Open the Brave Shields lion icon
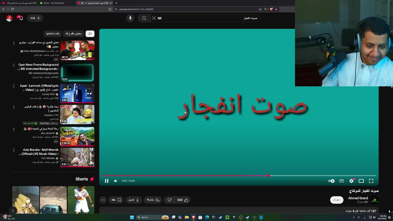Image resolution: width=393 pixels, height=221 pixels. click(271, 9)
